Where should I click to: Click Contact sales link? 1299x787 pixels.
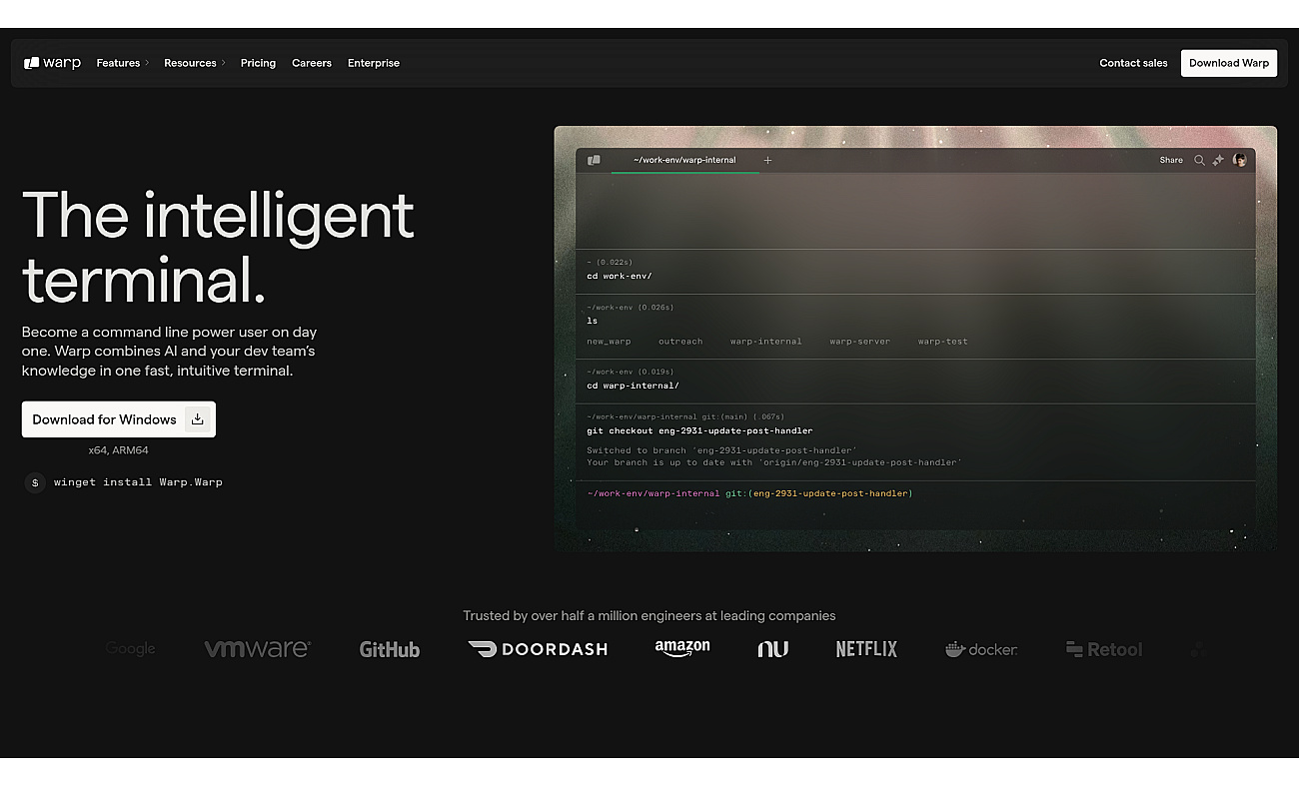(1133, 63)
